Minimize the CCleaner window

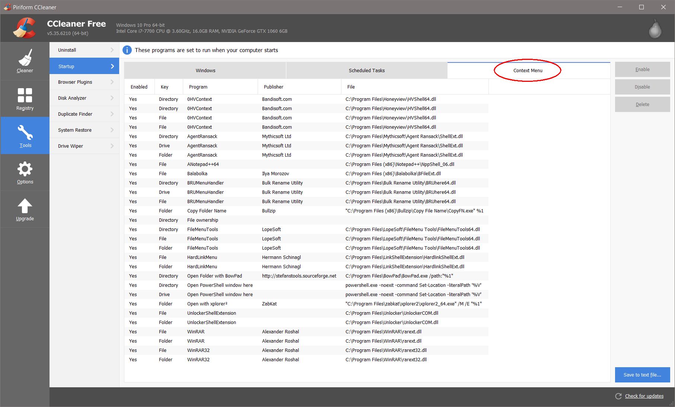[x=620, y=7]
